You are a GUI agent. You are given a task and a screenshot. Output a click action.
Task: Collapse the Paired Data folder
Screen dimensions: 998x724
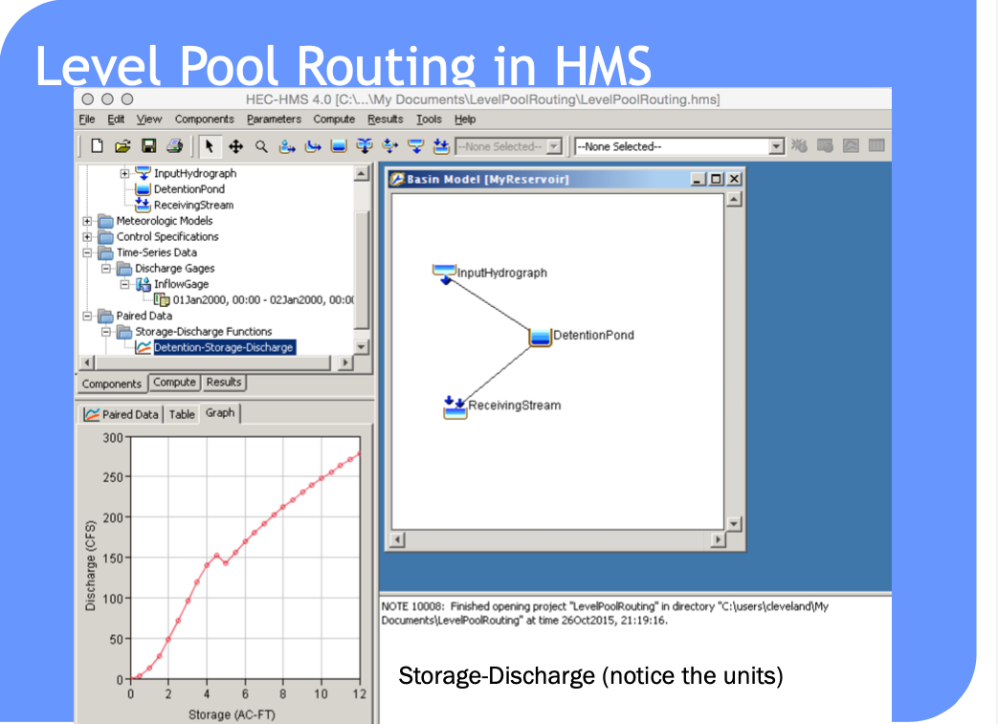87,316
